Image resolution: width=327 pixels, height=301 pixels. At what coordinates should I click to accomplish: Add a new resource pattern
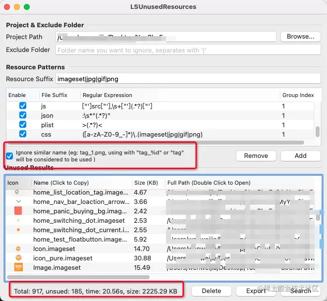(300, 156)
